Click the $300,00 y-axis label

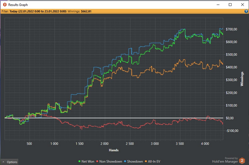(x=231, y=80)
